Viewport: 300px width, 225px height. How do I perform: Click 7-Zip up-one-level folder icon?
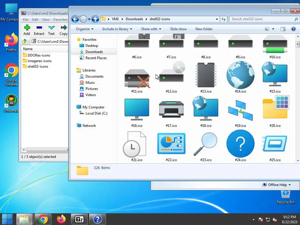[x=25, y=41]
